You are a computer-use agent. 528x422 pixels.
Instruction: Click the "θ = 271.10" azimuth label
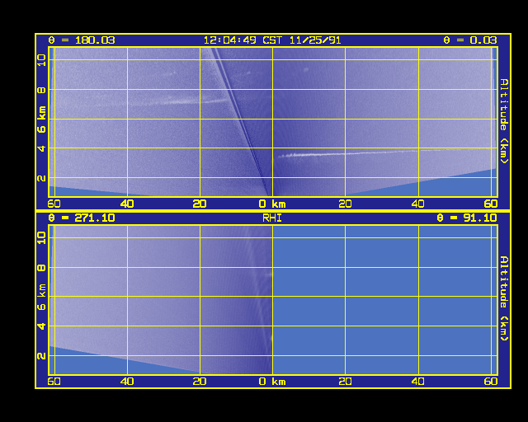pyautogui.click(x=82, y=218)
